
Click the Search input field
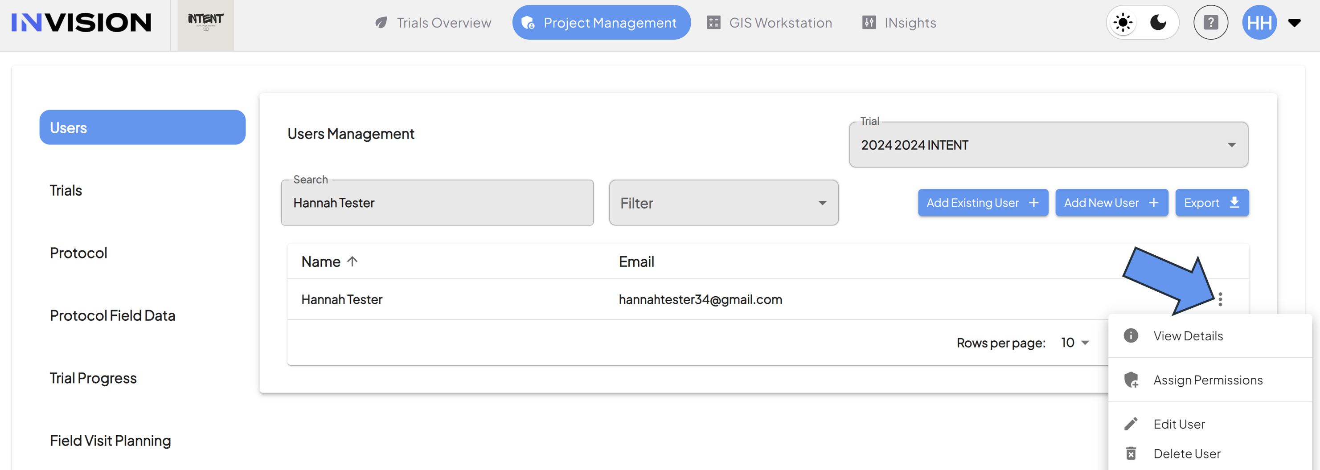[437, 203]
